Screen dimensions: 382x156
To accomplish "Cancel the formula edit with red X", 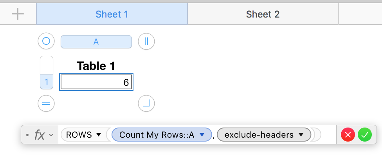I will tap(348, 135).
